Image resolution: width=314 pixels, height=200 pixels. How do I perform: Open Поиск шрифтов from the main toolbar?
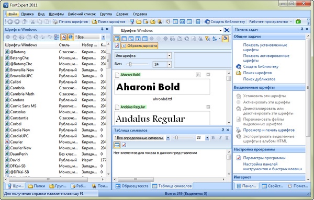(108, 21)
